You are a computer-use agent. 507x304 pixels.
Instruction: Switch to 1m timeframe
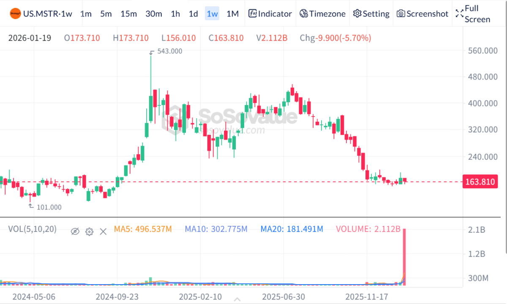tap(86, 14)
